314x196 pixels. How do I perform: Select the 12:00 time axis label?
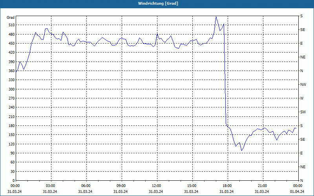click(157, 186)
